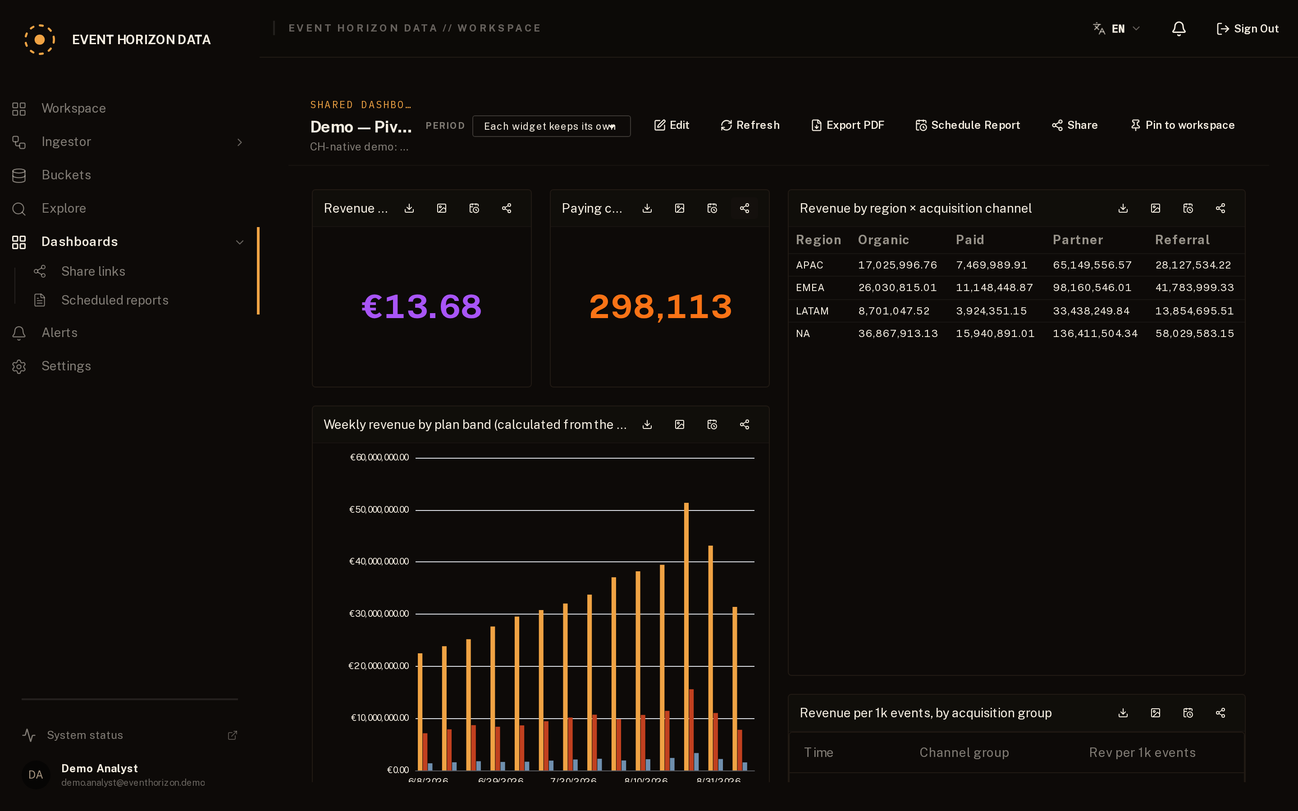Sign out of the account

pyautogui.click(x=1248, y=28)
